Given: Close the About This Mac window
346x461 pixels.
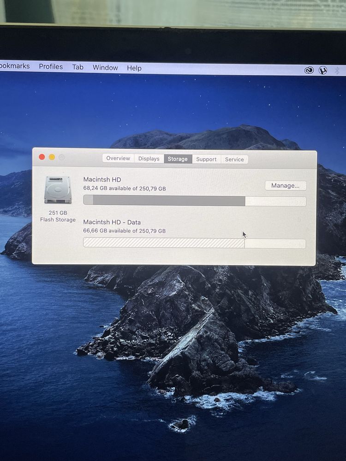Looking at the screenshot, I should click(x=42, y=157).
